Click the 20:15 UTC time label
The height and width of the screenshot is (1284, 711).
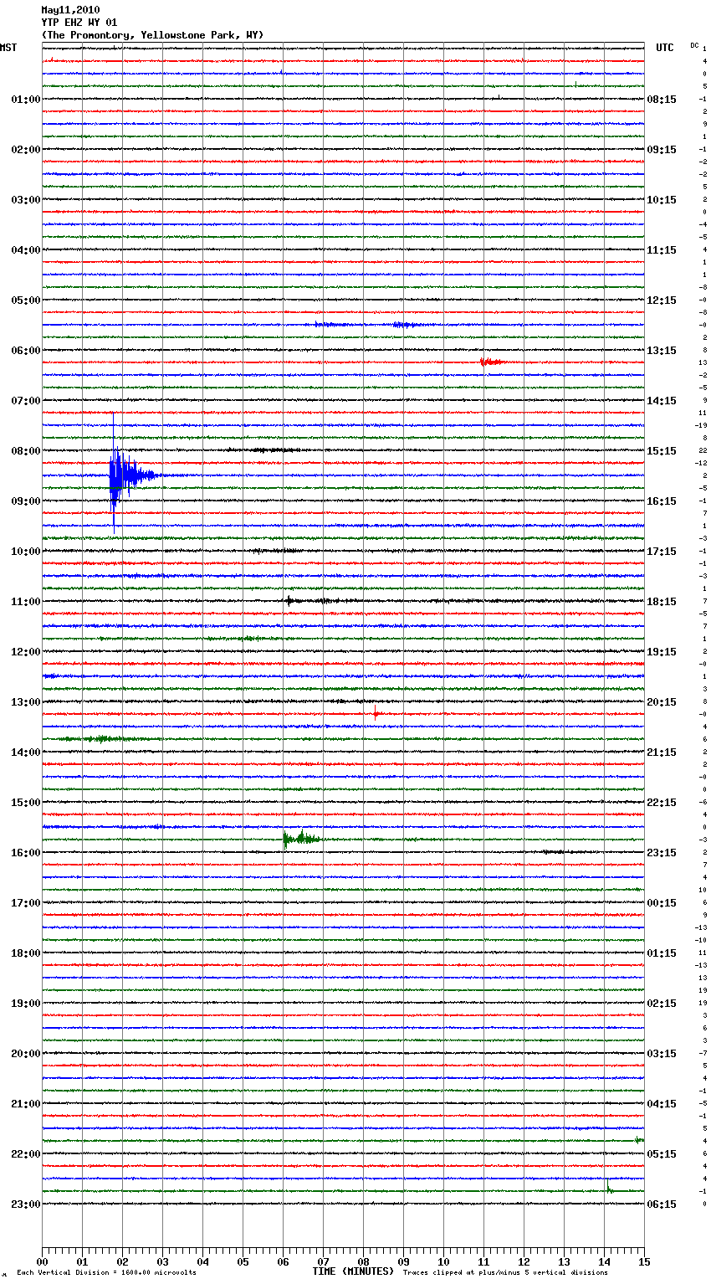click(x=662, y=702)
